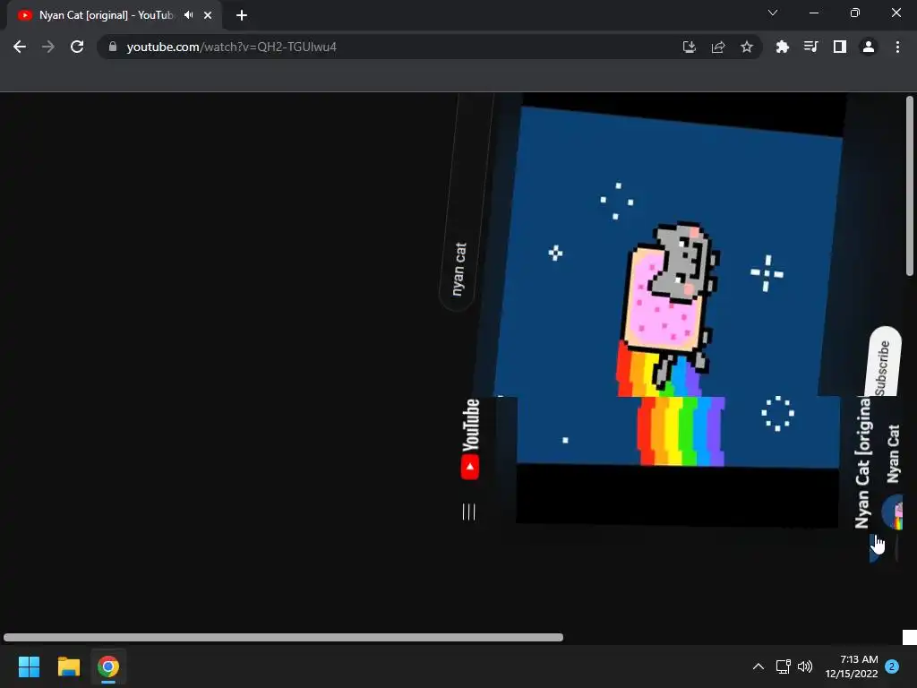
Task: Open the volume tray icon
Action: [x=805, y=666]
